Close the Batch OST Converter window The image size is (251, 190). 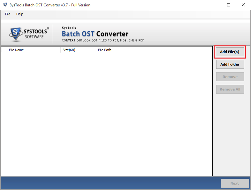coord(243,5)
